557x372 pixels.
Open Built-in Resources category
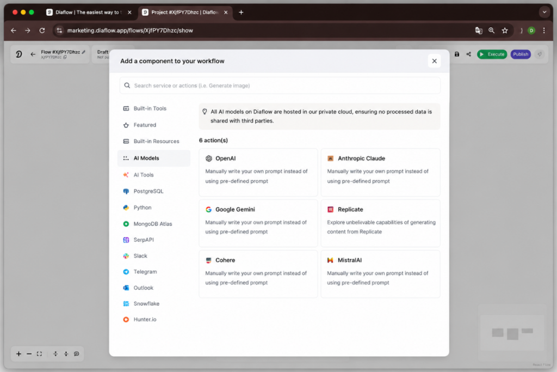(x=154, y=141)
